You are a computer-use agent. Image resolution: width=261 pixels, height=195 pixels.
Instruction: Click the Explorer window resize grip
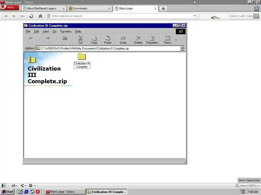[x=185, y=162]
